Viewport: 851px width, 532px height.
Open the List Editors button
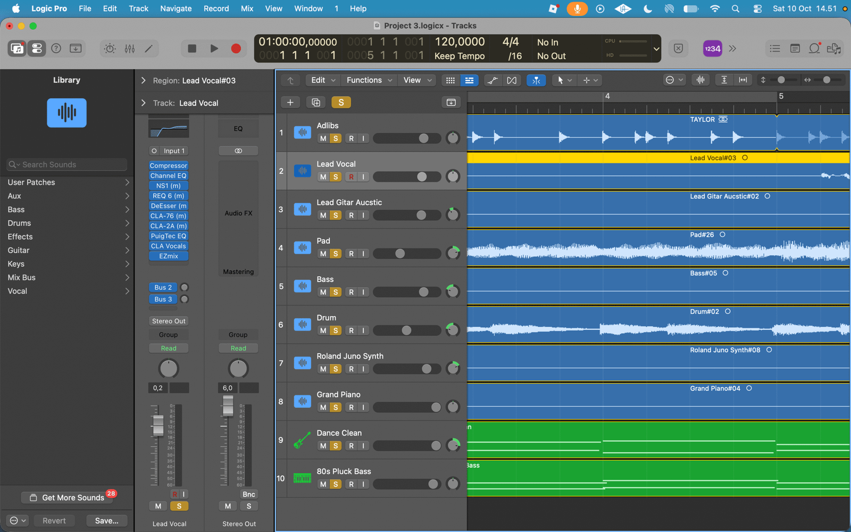(x=775, y=48)
